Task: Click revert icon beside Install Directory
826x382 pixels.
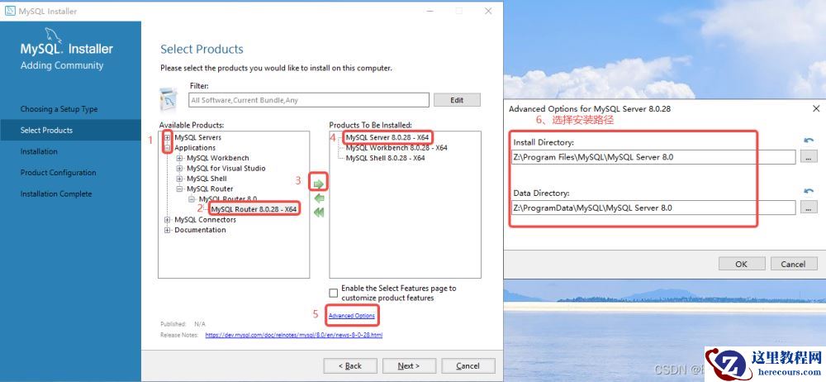Action: tap(809, 141)
